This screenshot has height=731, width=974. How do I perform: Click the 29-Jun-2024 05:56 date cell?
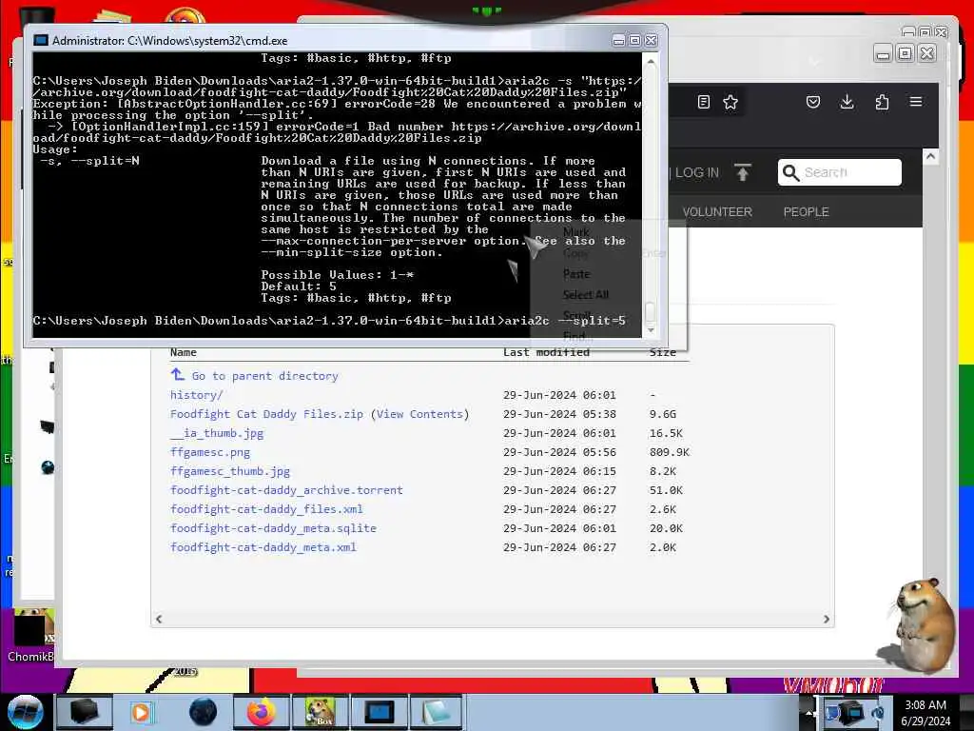tap(559, 452)
